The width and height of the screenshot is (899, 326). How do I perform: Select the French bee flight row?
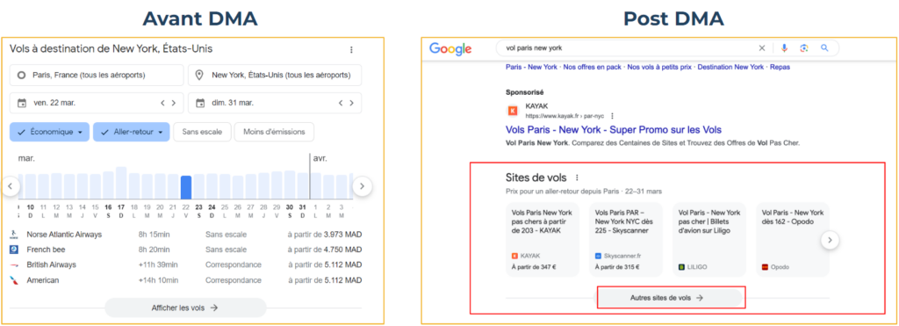[186, 250]
